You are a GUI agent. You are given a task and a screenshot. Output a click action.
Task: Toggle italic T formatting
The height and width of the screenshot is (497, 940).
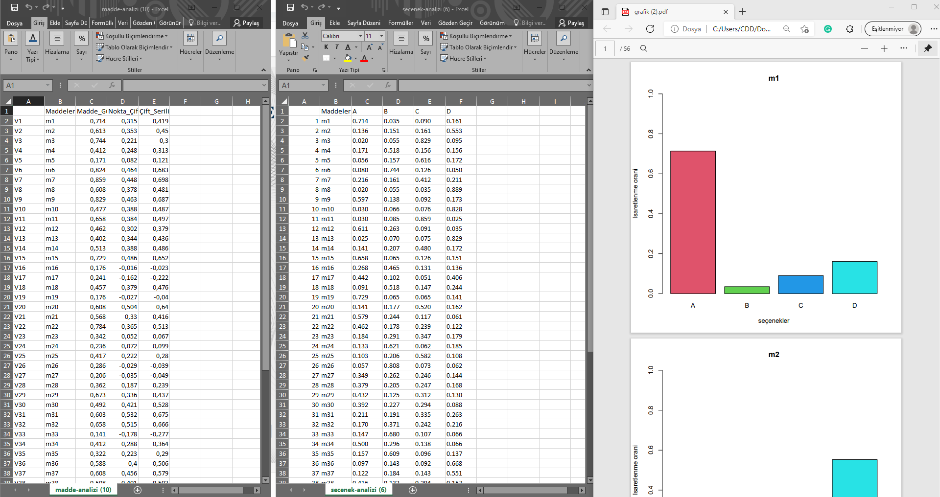(x=337, y=47)
